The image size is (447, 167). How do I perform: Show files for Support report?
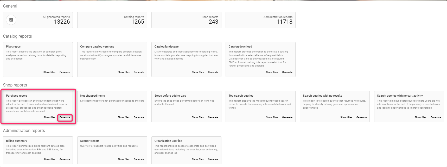click(x=123, y=159)
